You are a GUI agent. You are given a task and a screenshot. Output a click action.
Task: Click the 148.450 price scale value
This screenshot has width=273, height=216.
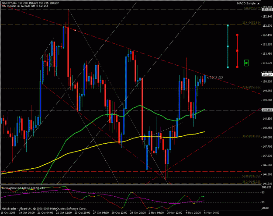[x=267, y=128]
